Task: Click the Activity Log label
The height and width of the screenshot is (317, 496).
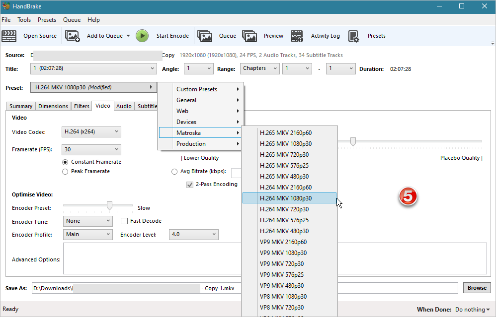Action: 325,36
